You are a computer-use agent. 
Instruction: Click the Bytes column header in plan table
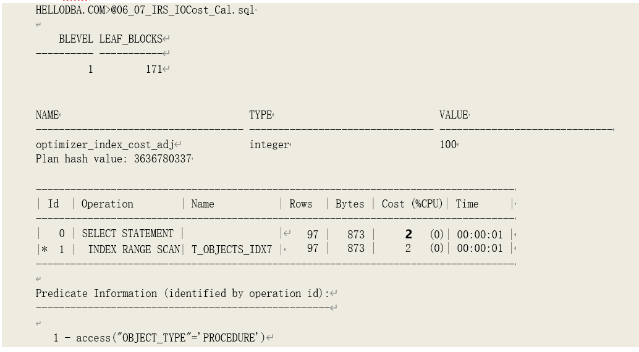pos(350,204)
